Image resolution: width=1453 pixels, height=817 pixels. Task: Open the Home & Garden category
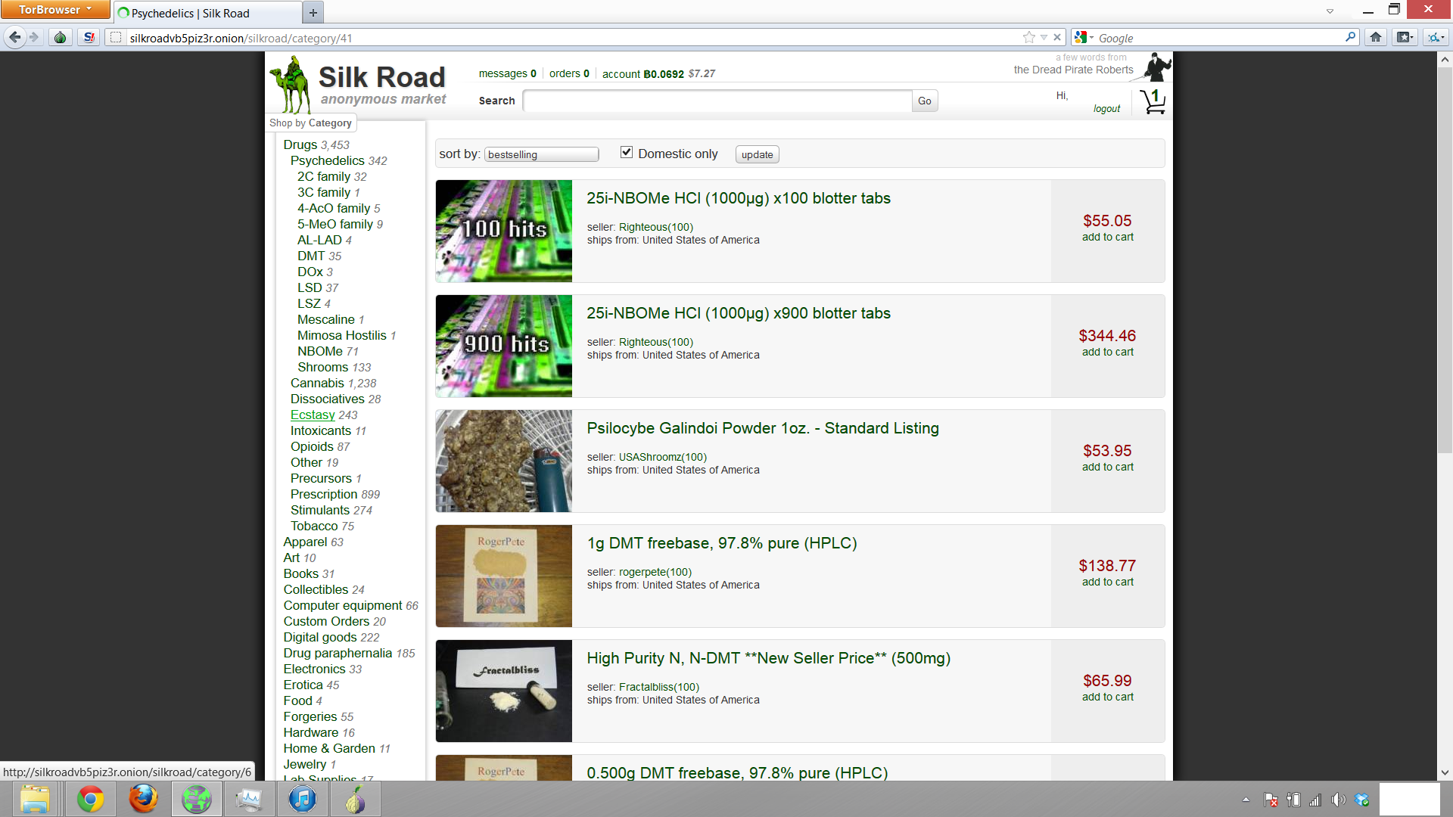pyautogui.click(x=329, y=748)
